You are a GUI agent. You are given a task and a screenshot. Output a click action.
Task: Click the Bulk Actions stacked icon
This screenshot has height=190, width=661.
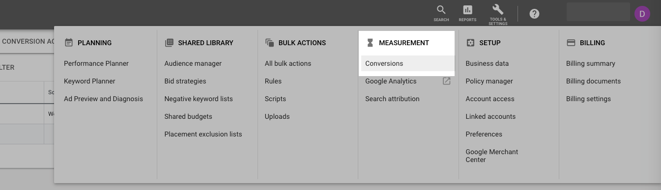[x=269, y=43]
